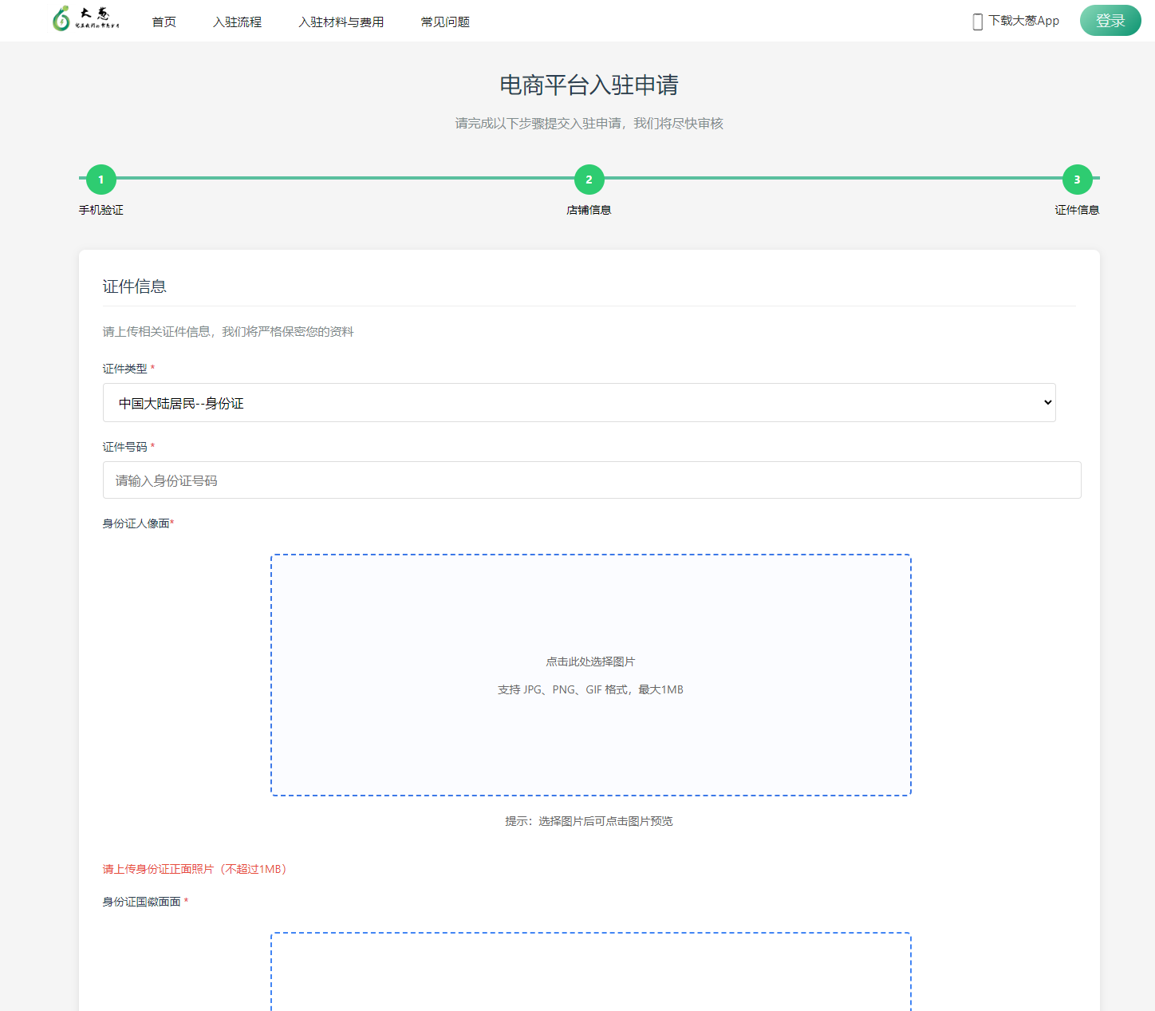
Task: Select the step 2 circle for 店铺信息
Action: 589,180
